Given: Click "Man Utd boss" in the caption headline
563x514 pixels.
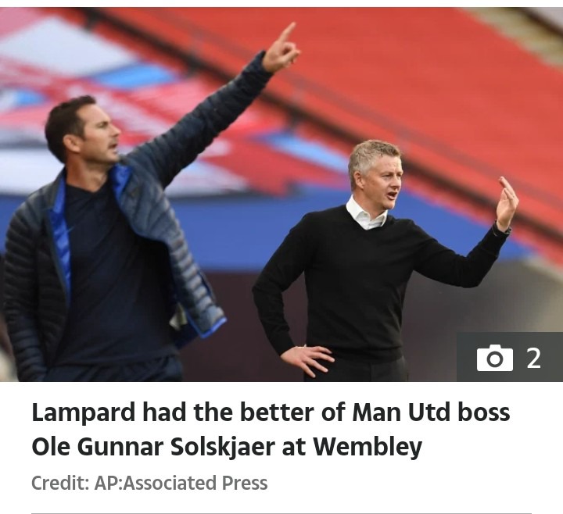Looking at the screenshot, I should click(431, 412).
